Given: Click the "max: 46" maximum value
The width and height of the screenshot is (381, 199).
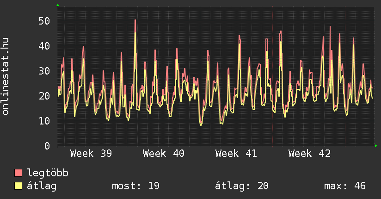Looking at the screenshot, I should 344,186.
